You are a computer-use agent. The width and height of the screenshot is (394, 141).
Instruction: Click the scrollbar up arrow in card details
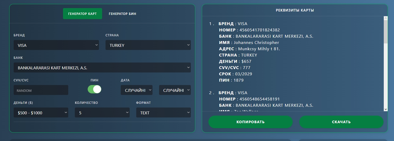click(386, 18)
